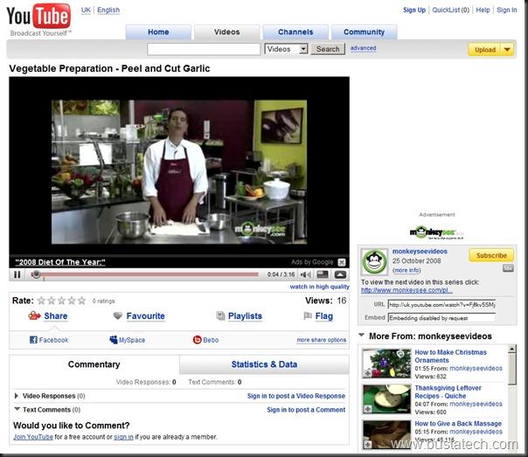The height and width of the screenshot is (457, 528).
Task: Close the Ads by Google overlay
Action: [x=342, y=262]
